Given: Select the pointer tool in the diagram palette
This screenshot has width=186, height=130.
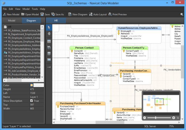Looking at the screenshot, I should click(49, 27).
